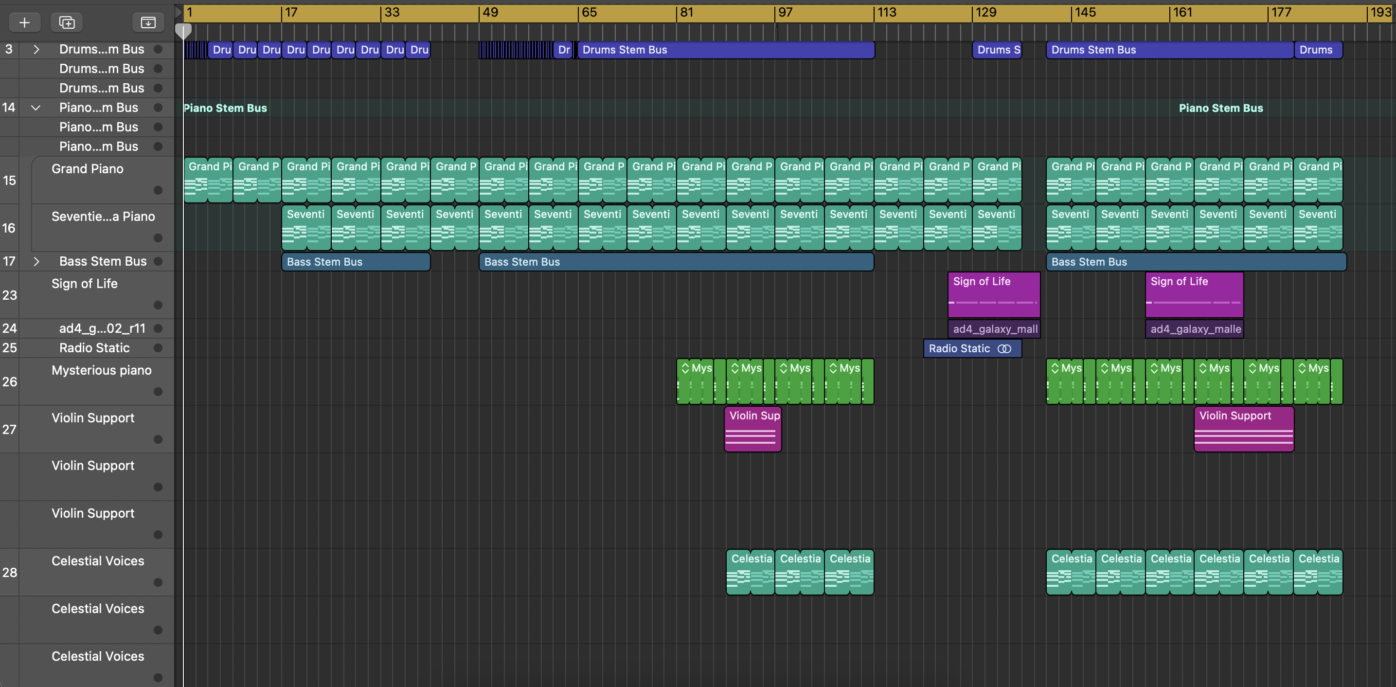Select the first Mys region at bar 81
1396x687 pixels.
click(x=701, y=382)
